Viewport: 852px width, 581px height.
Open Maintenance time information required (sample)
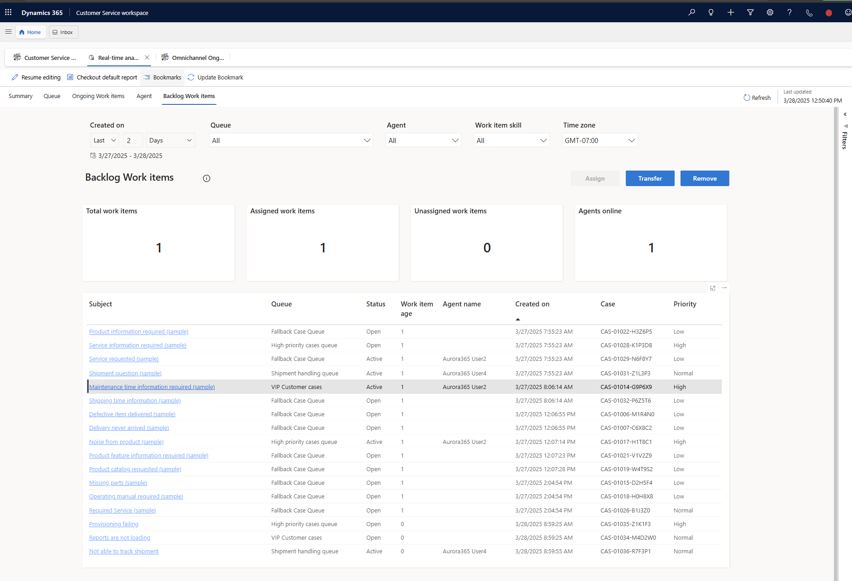point(152,387)
